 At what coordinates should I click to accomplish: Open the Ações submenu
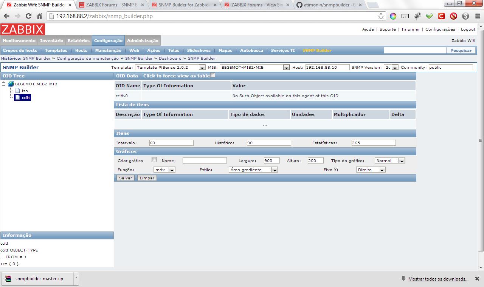(x=154, y=50)
